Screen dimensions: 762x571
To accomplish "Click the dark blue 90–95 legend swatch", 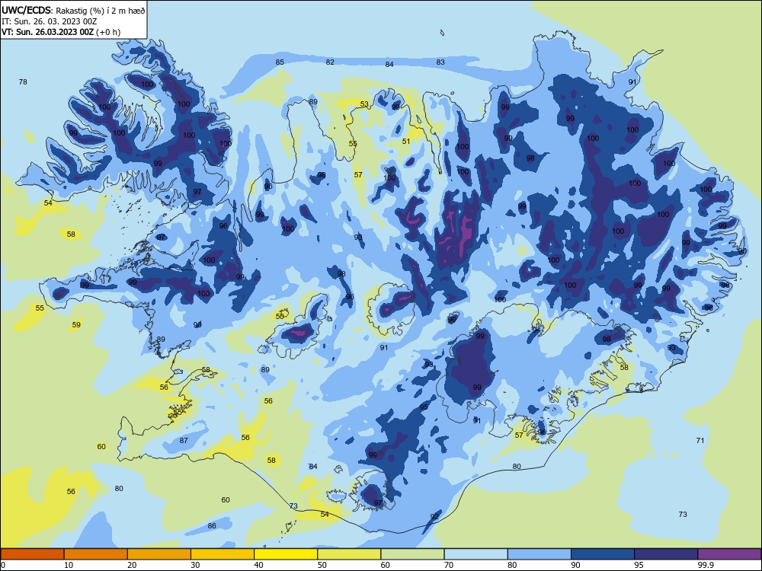I will point(603,554).
